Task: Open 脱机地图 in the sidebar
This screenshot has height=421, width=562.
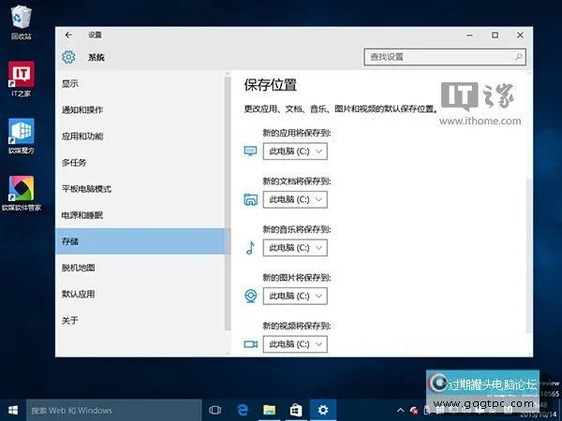Action: coord(78,268)
